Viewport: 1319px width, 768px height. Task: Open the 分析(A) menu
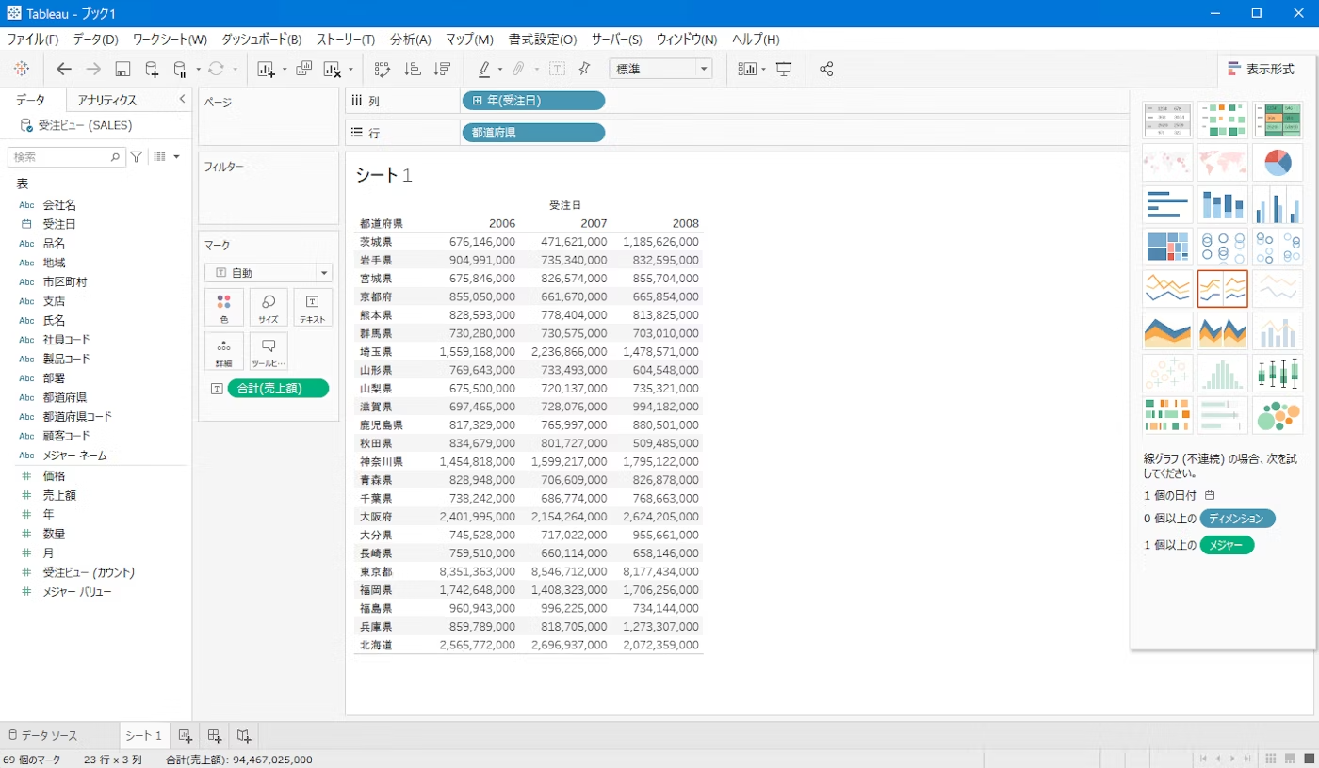pyautogui.click(x=410, y=40)
